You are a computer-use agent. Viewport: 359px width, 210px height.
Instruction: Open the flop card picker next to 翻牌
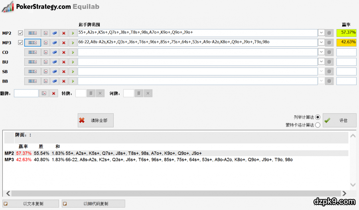click(44, 93)
